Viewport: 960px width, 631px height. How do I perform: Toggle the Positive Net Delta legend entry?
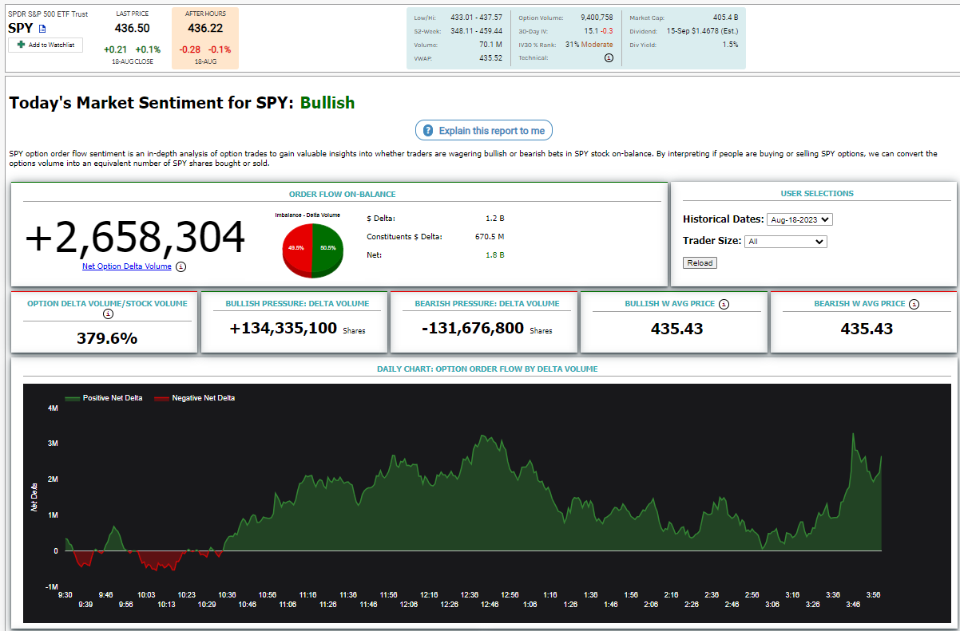click(x=104, y=397)
